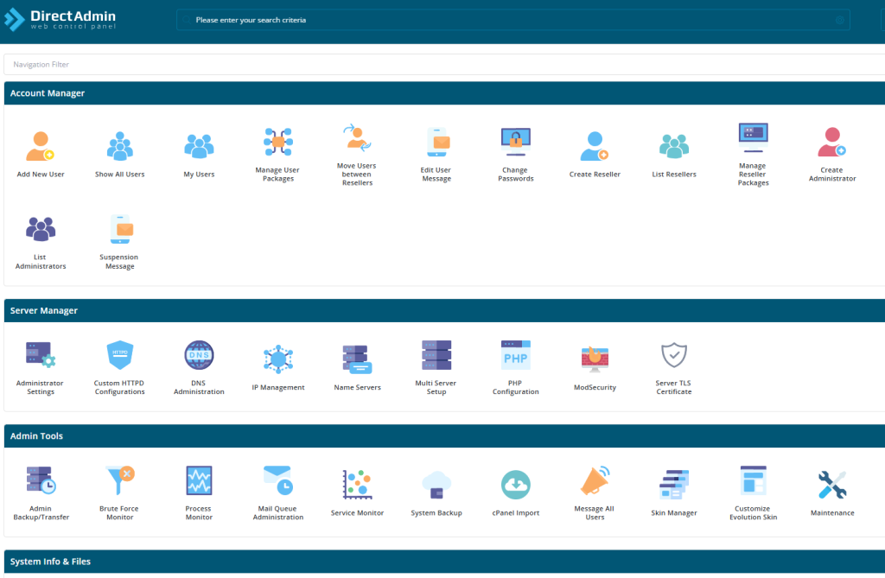Select the Manage Reseller Packages icon
Image resolution: width=885 pixels, height=578 pixels.
click(x=754, y=137)
